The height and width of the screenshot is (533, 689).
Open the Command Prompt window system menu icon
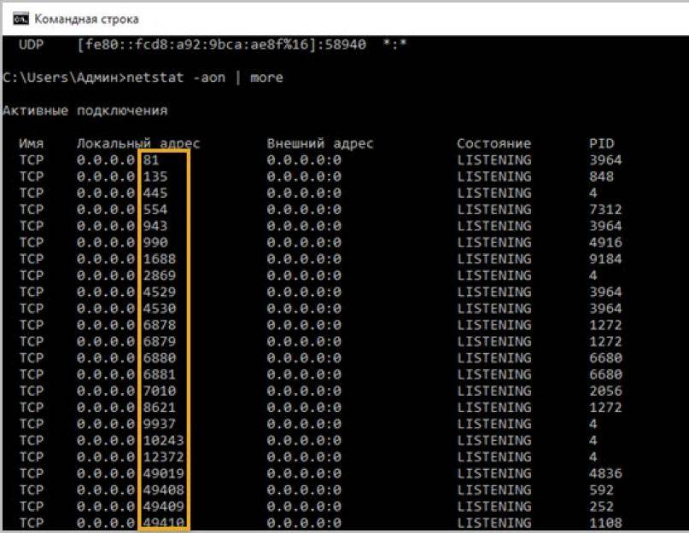coord(20,20)
